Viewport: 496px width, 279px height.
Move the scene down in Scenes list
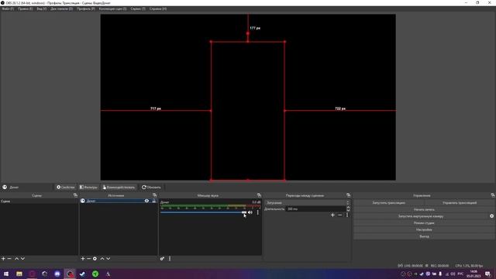22,258
